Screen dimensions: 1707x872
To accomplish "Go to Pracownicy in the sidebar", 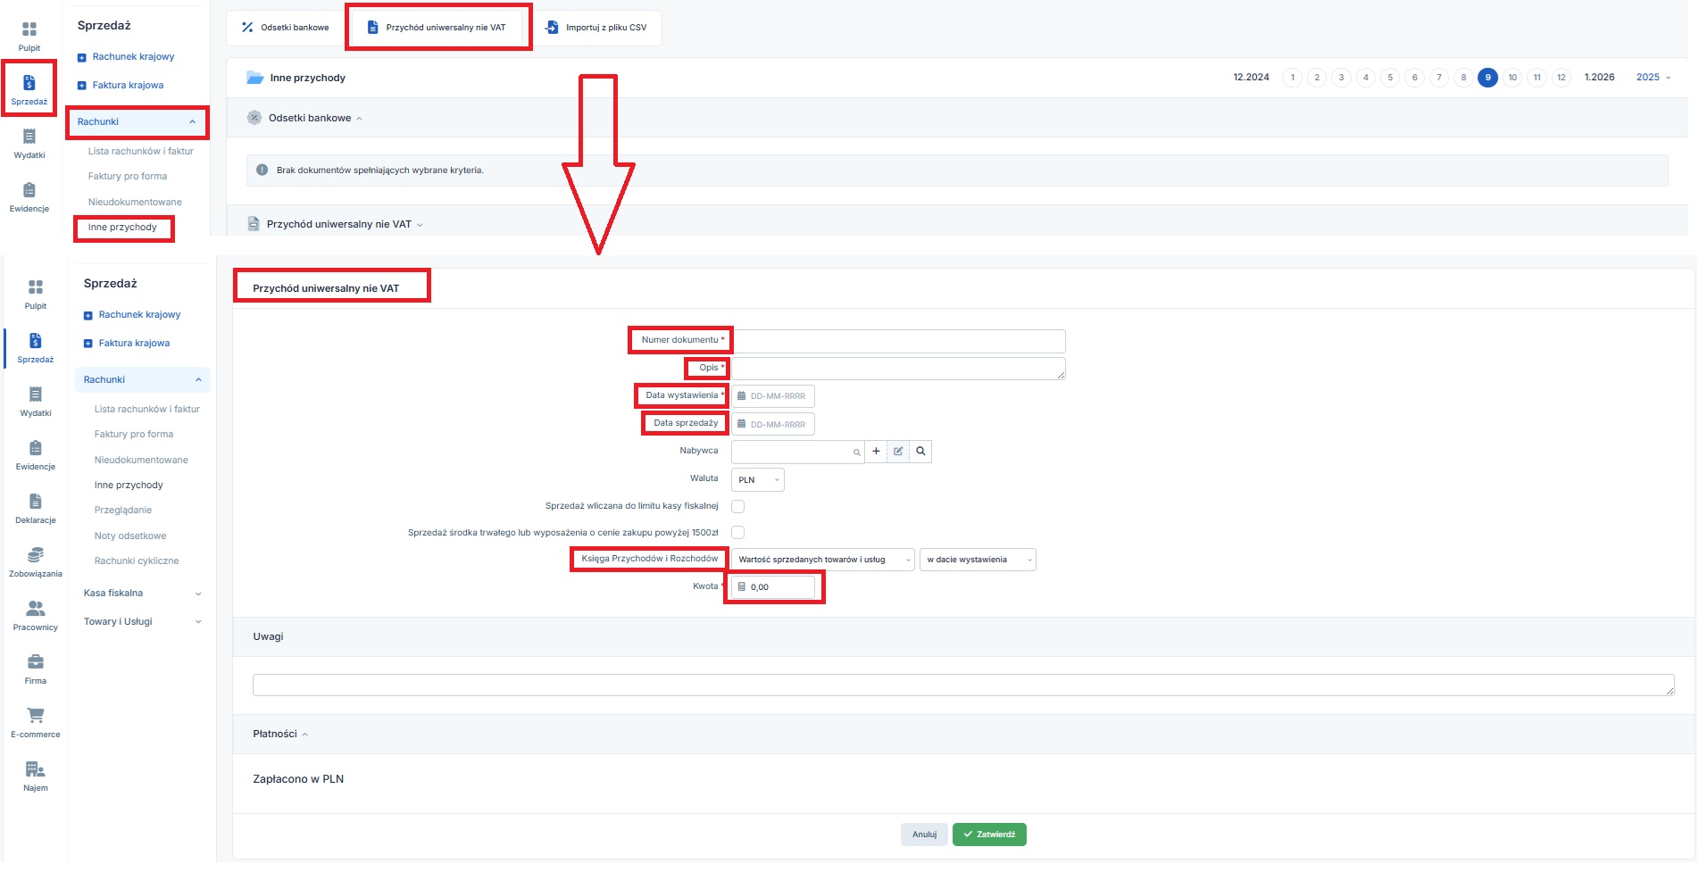I will click(x=35, y=615).
